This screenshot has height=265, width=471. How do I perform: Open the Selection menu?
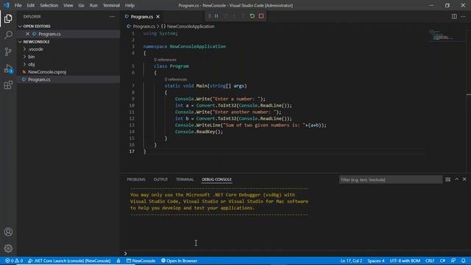(49, 5)
